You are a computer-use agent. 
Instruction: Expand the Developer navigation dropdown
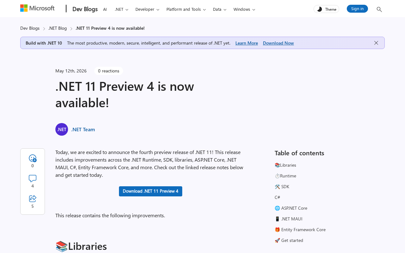click(147, 9)
